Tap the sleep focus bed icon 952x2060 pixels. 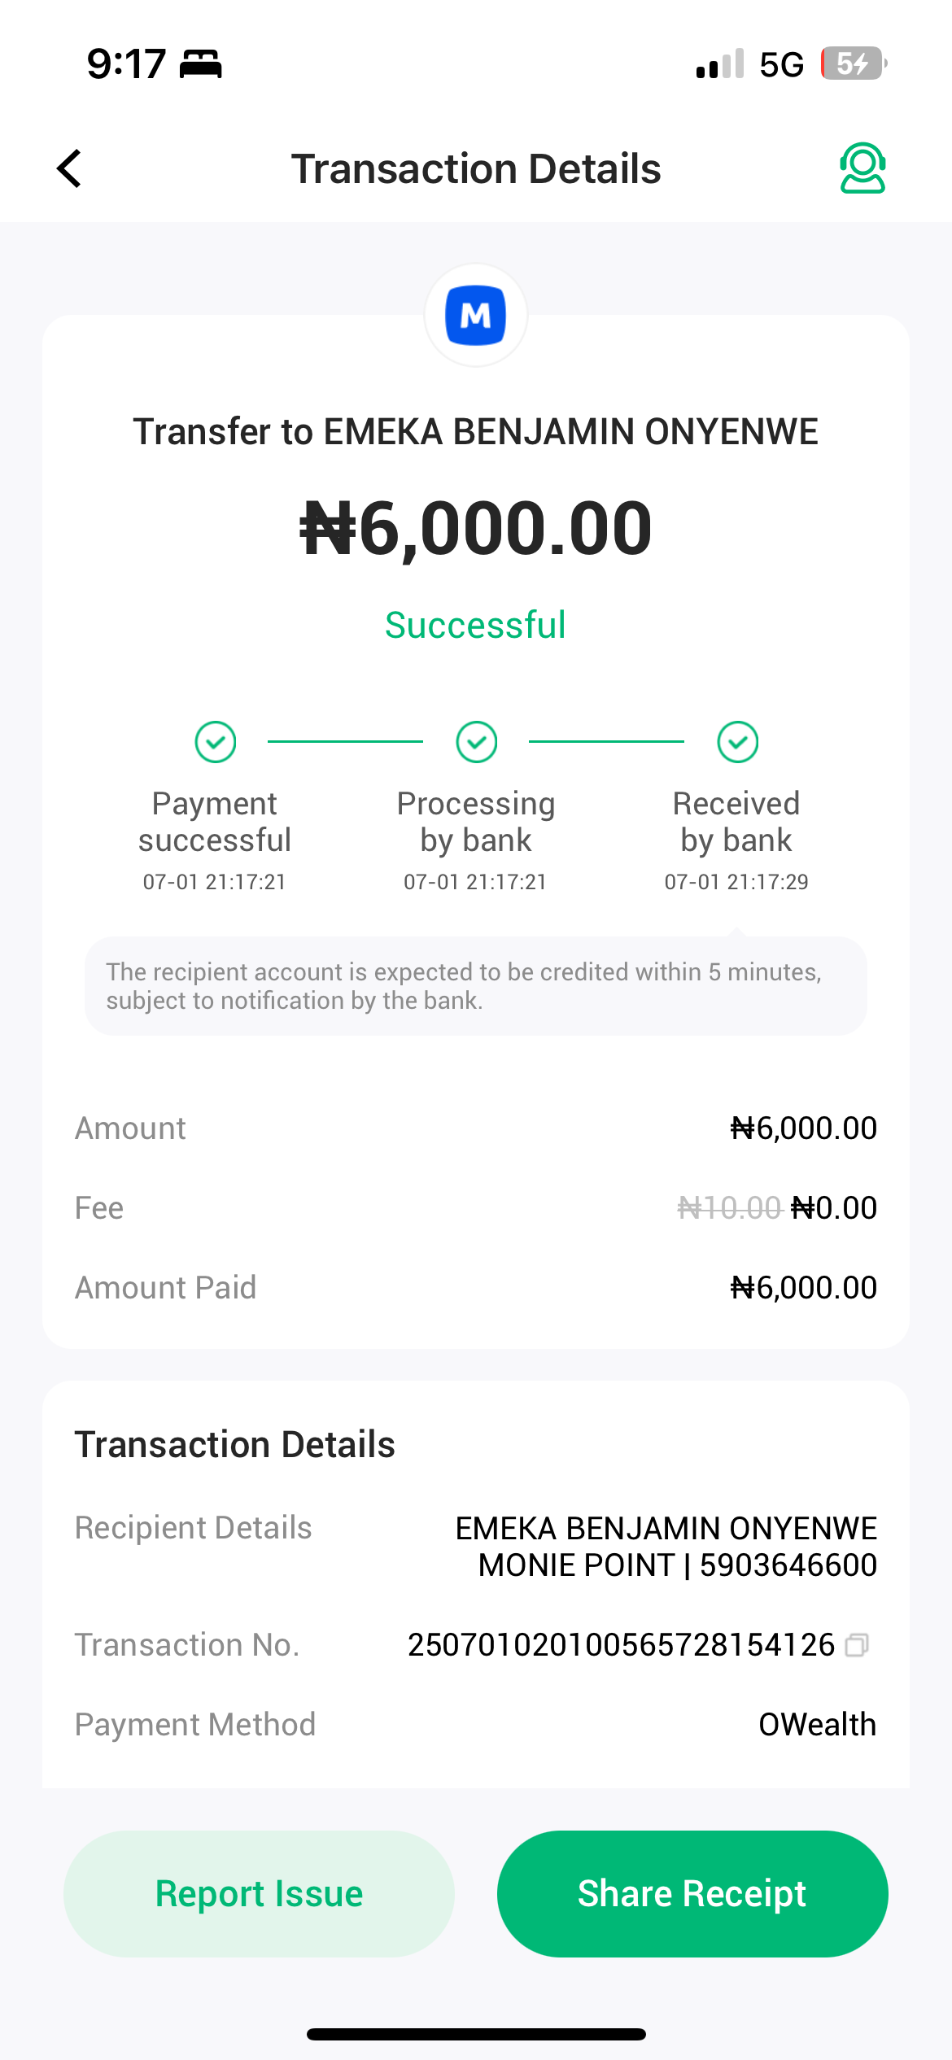200,63
